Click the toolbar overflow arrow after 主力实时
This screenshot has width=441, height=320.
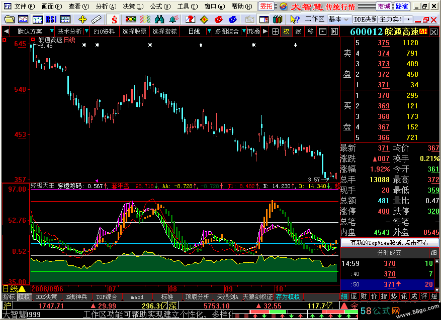point(408,20)
